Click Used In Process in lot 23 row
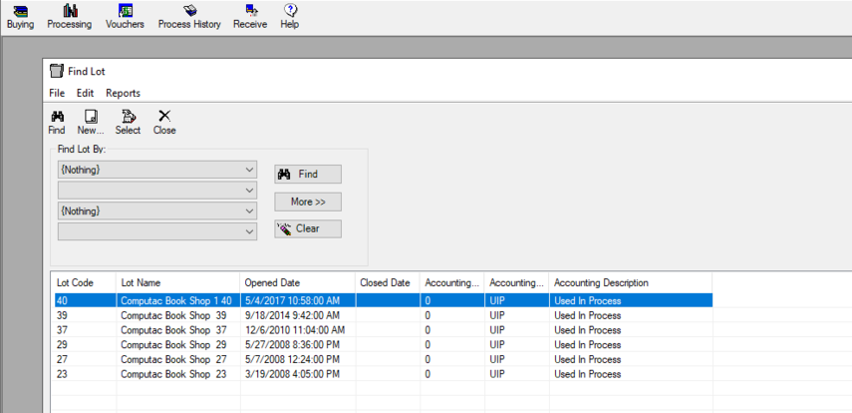This screenshot has width=852, height=413. pos(587,374)
